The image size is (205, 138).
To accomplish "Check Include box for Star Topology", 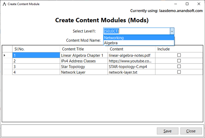I will [179, 66].
